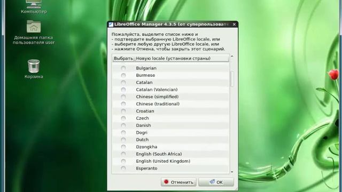Click the Dzongkha list entry text

[x=146, y=147]
